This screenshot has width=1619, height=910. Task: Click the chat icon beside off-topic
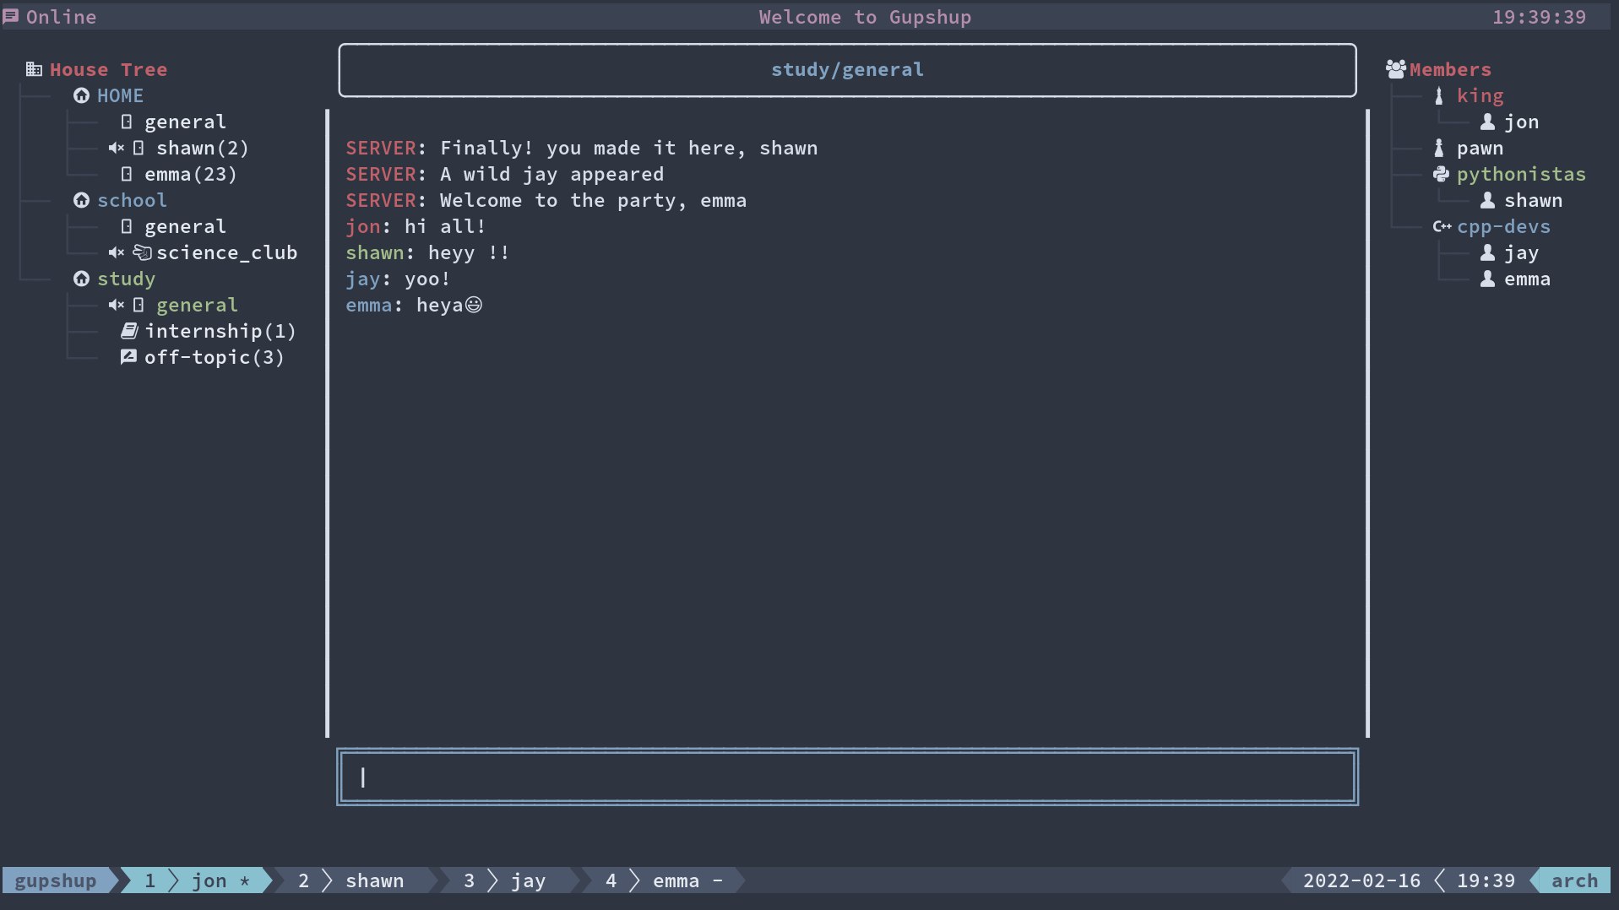point(128,357)
